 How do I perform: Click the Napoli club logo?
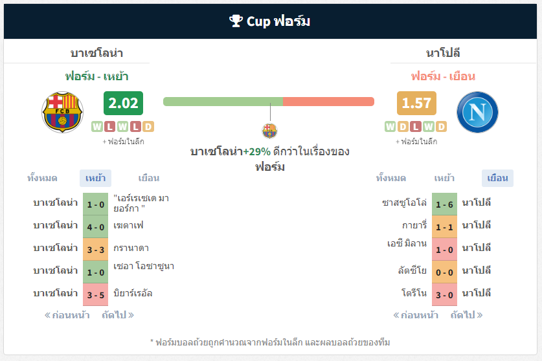pyautogui.click(x=477, y=113)
